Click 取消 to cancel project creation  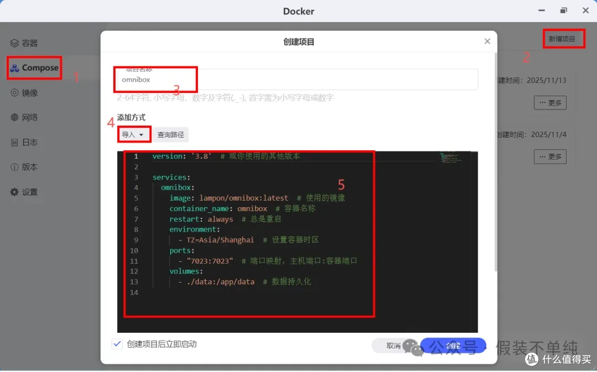click(x=394, y=345)
